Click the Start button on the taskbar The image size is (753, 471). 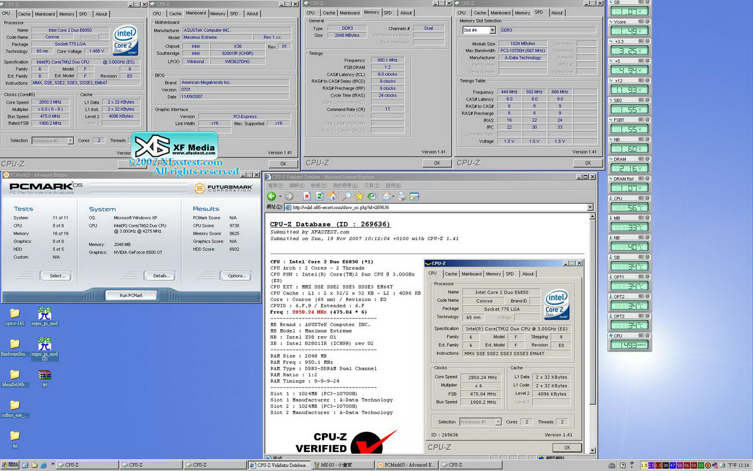pos(9,465)
